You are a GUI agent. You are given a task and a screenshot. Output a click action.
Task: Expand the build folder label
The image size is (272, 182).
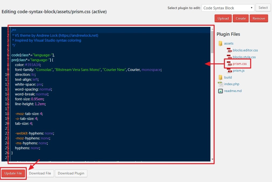(x=228, y=77)
